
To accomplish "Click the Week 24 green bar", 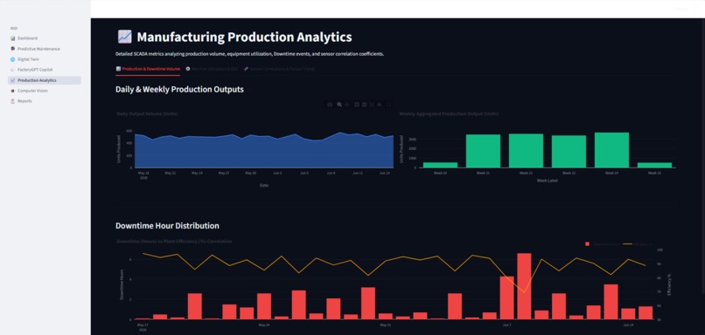I will (x=611, y=150).
